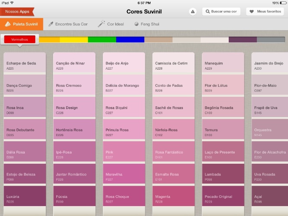Pick the Rosa Inca D099 color

[25, 107]
